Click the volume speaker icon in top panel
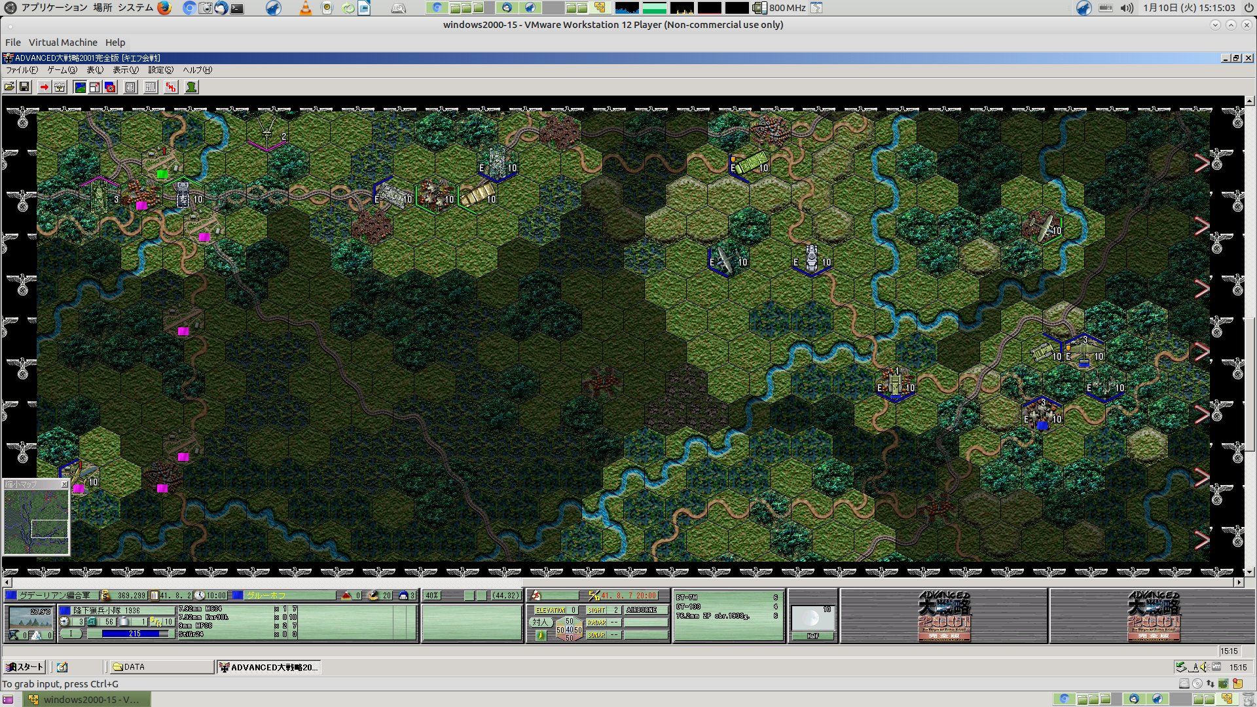Image resolution: width=1257 pixels, height=707 pixels. pos(1126,8)
